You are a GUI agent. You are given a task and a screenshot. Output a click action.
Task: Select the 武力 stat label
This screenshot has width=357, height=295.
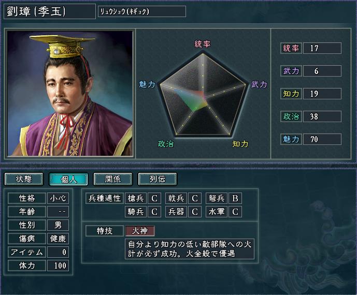pyautogui.click(x=291, y=71)
